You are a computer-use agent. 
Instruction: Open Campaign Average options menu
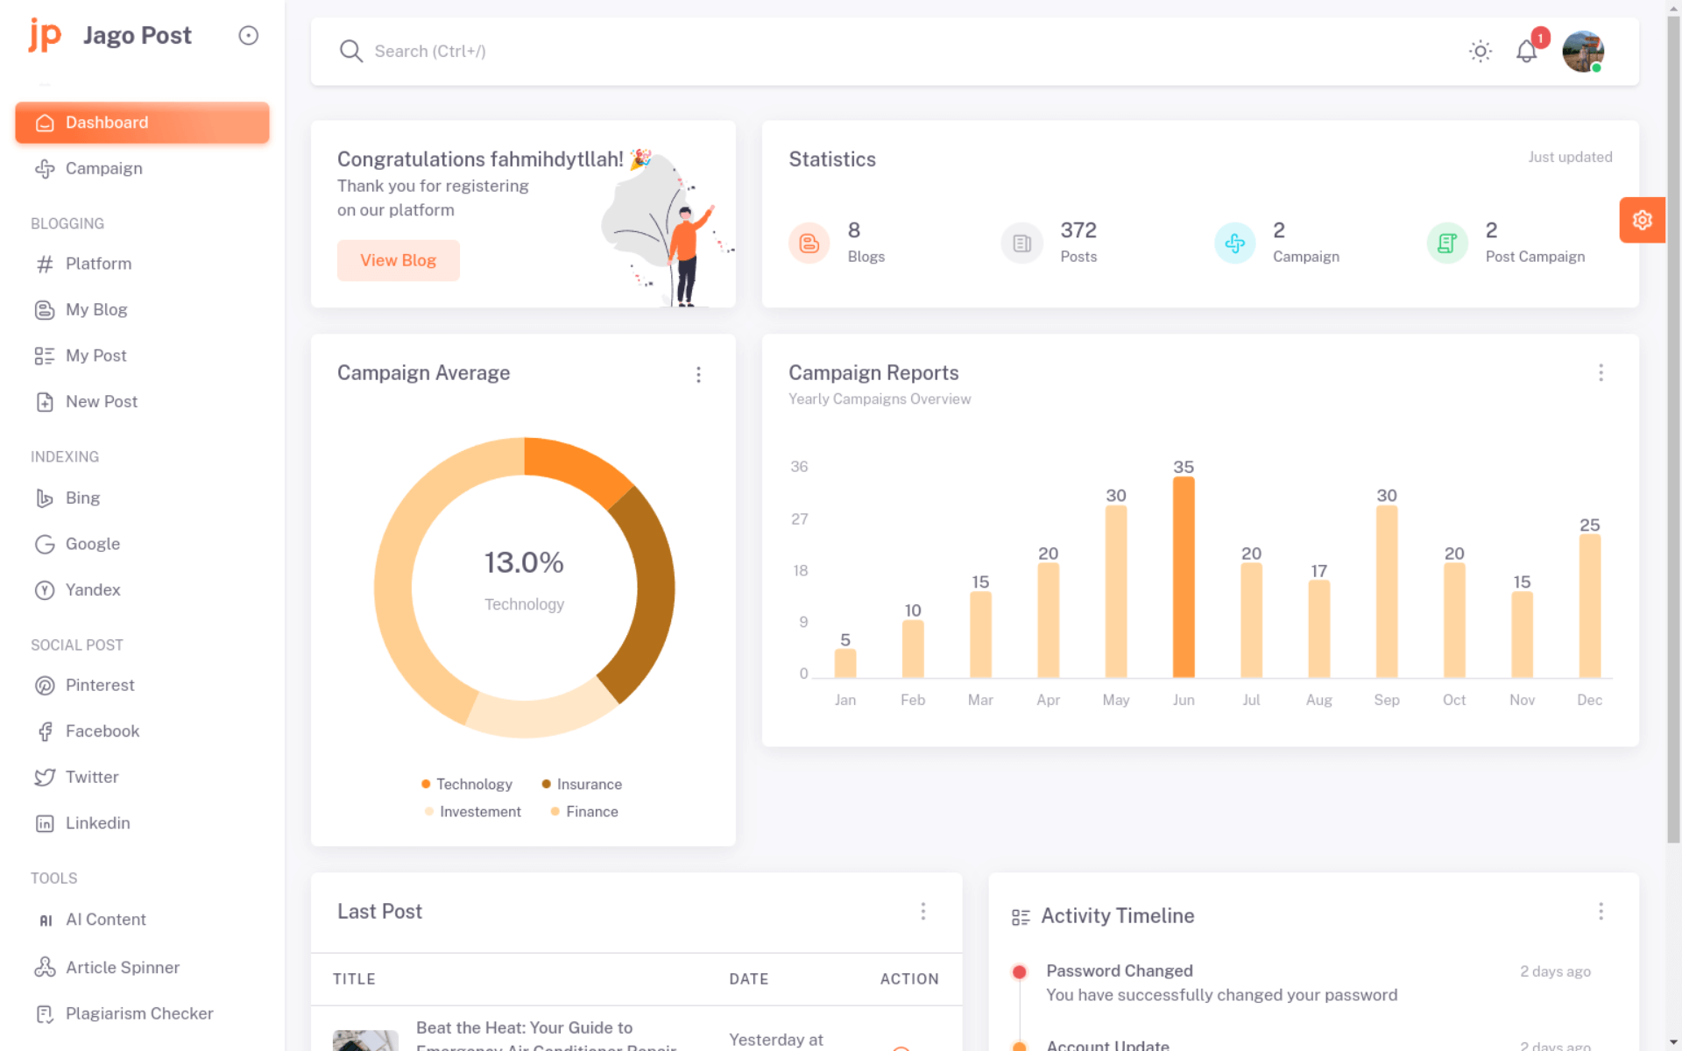point(698,375)
